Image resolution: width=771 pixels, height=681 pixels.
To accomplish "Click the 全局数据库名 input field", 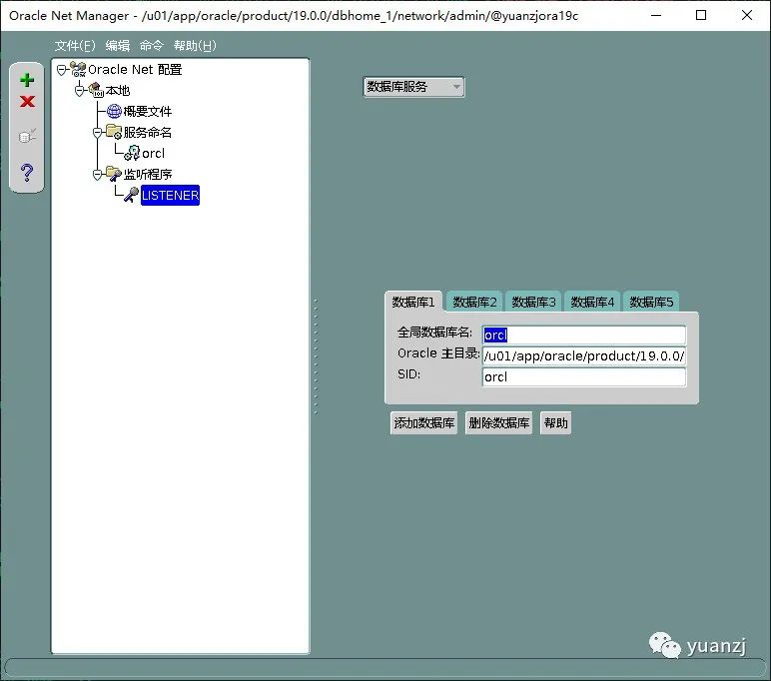I will pos(583,335).
